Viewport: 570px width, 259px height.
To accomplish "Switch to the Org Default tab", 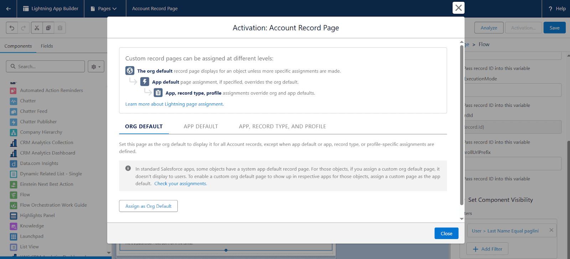I will (144, 126).
